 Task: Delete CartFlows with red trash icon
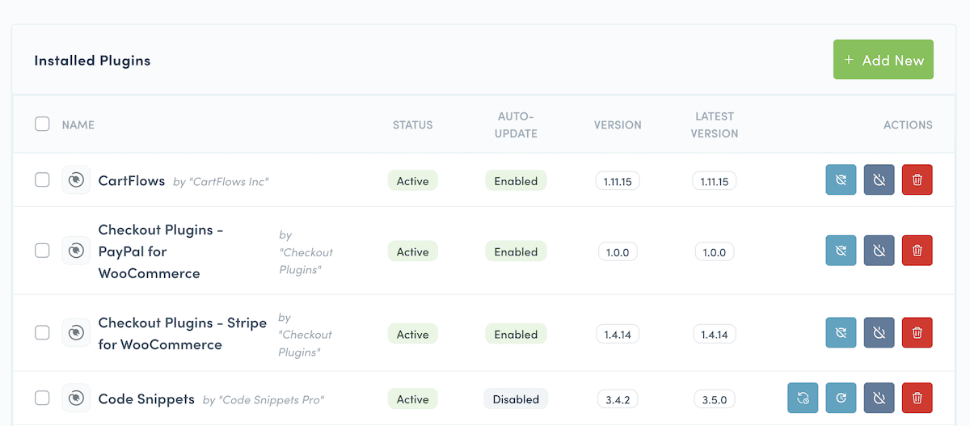point(917,180)
